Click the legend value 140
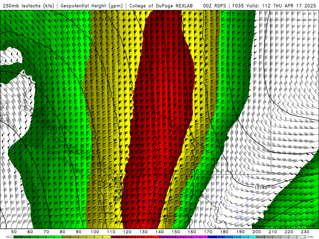 (x=159, y=232)
